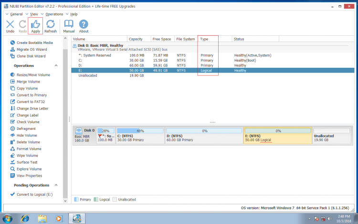Screen dimensions: 358x224
Task: Select Wipe Volume operation
Action: [24, 156]
